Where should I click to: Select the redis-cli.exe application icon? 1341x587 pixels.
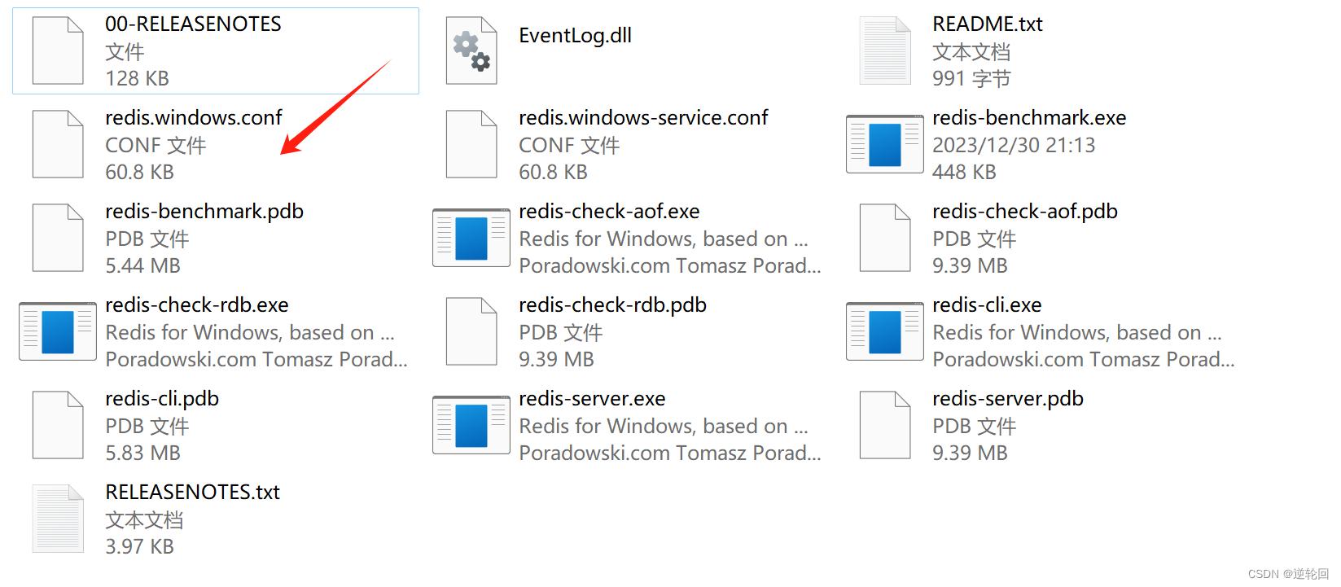885,331
